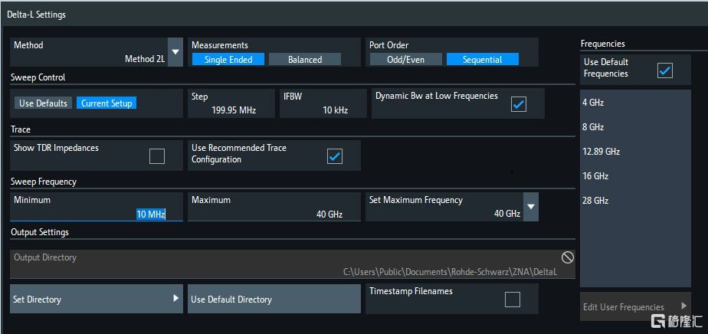
Task: Select Single Ended measurements
Action: click(228, 59)
